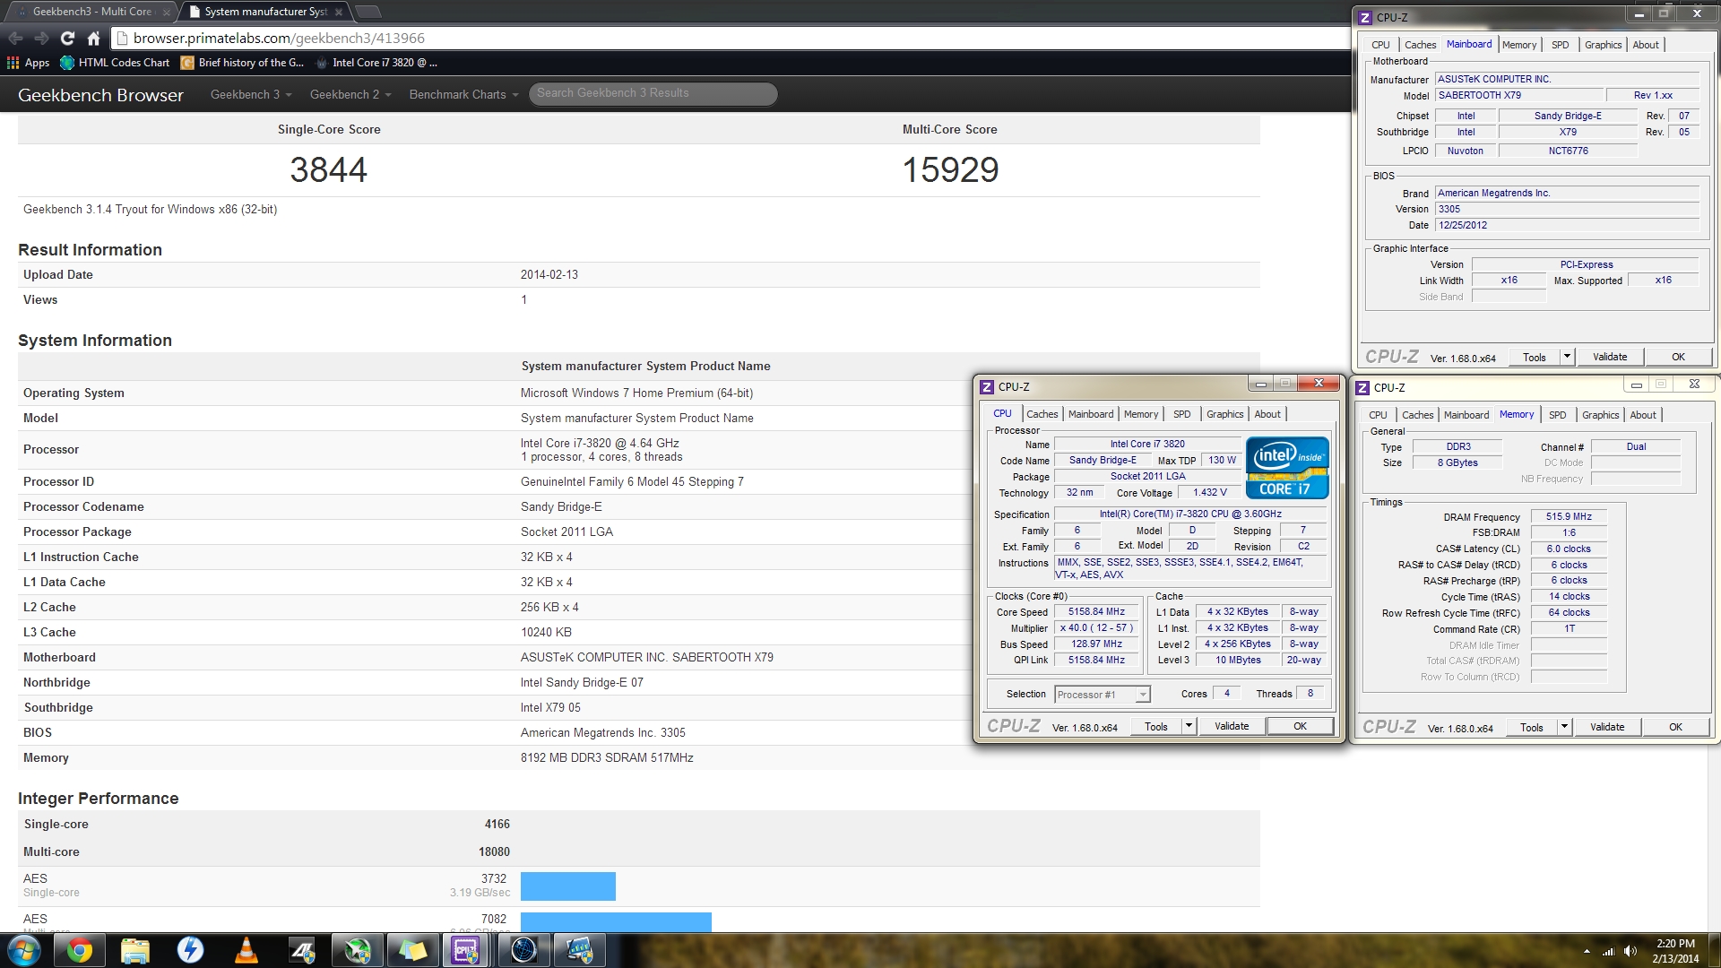Screen dimensions: 1721x968
Task: Close the 'System manufacturer Syst' browser tab
Action: [338, 12]
